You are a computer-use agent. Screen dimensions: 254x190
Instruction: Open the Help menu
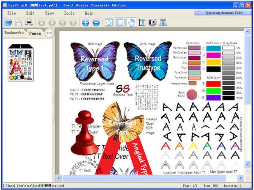(89, 13)
